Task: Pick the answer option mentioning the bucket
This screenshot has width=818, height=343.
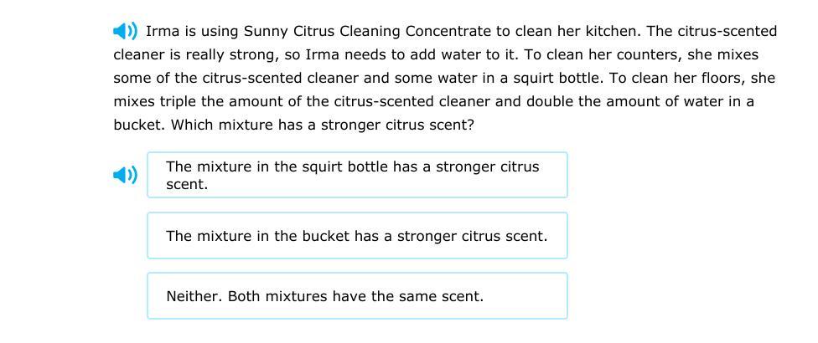Action: pyautogui.click(x=357, y=236)
